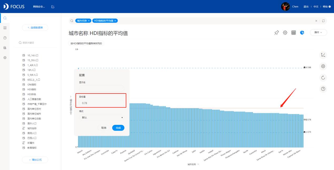
Task: Open axis configuration icon on right rail
Action: pyautogui.click(x=323, y=55)
